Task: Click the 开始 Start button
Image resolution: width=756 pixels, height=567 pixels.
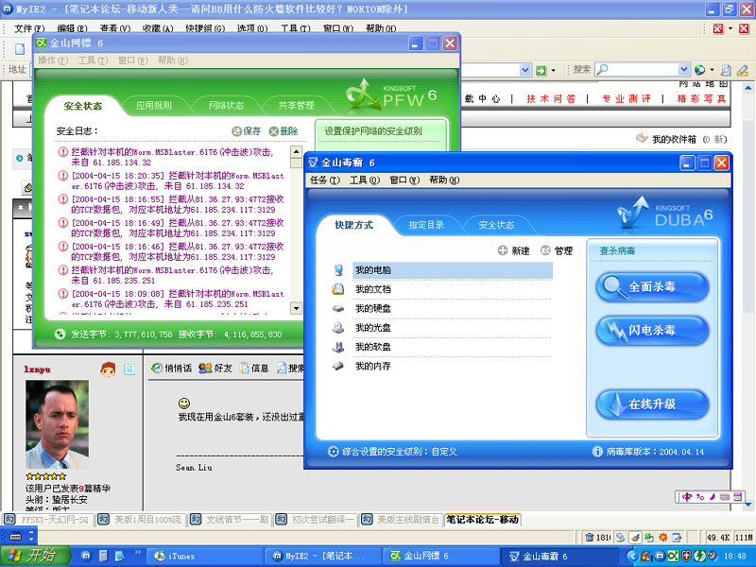Action: (x=35, y=556)
